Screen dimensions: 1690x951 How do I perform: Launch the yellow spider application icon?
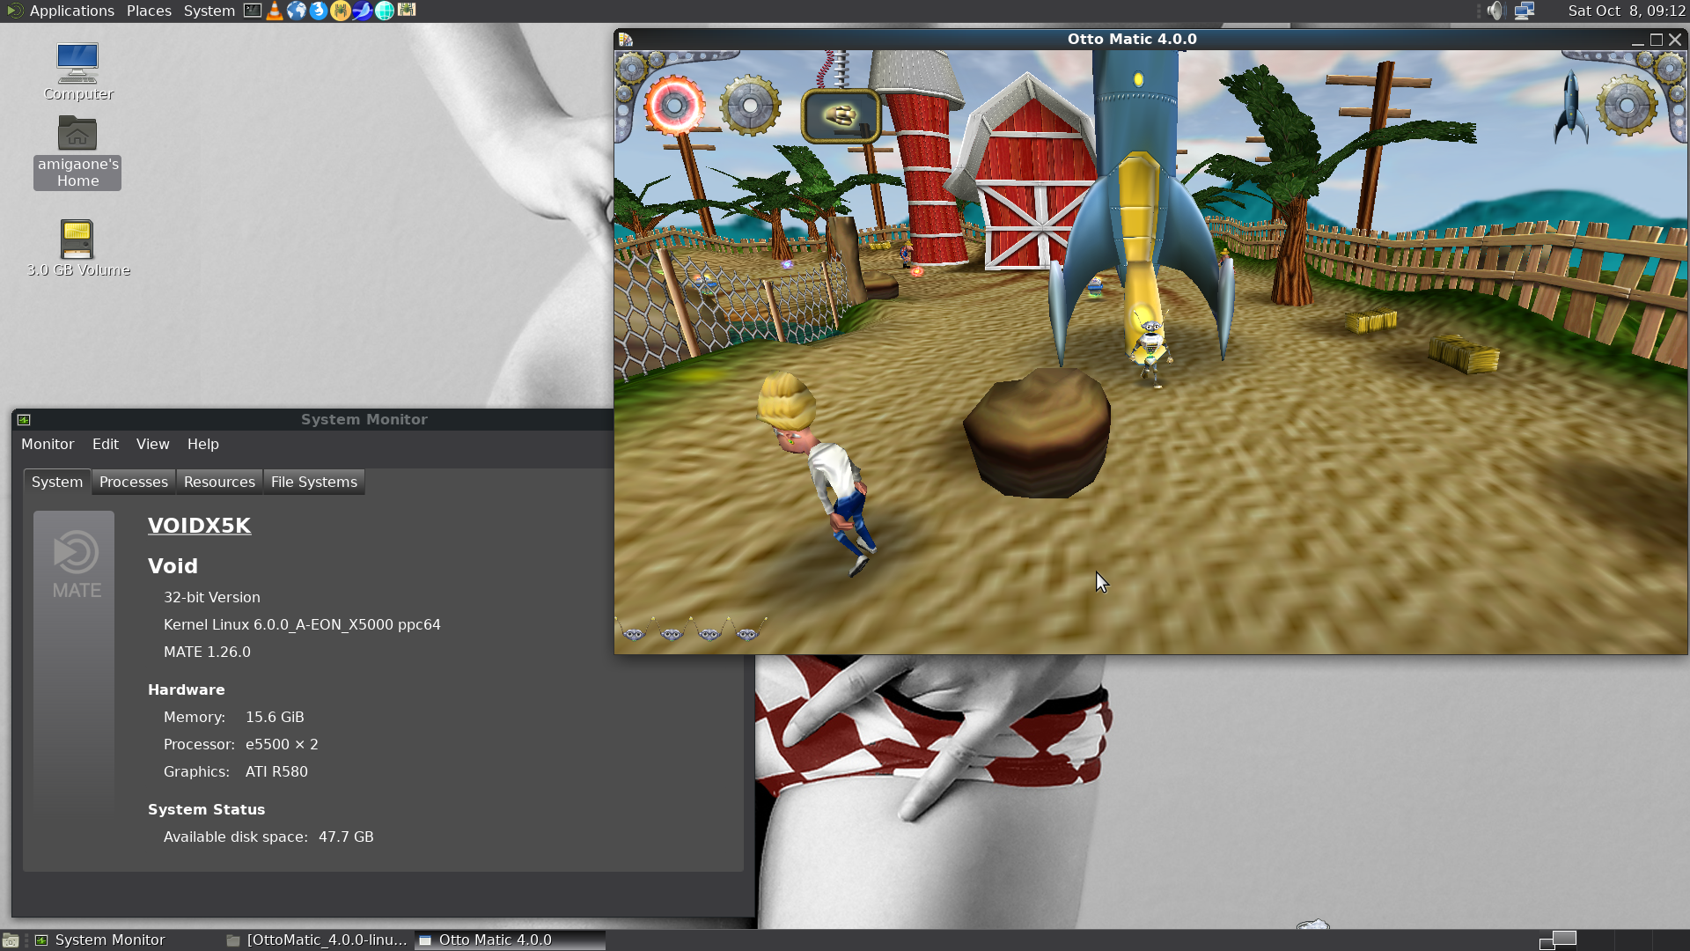click(x=341, y=11)
